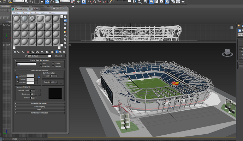243x141 pixels.
Task: Enable the Faceted checkbox
Action: tap(53, 66)
